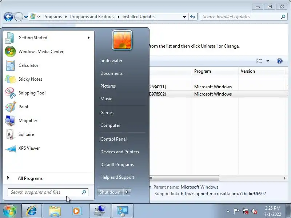Screen dimensions: 291x218
Task: Click the support.microsoft.com kbid=976902 text
Action: [x=223, y=194]
